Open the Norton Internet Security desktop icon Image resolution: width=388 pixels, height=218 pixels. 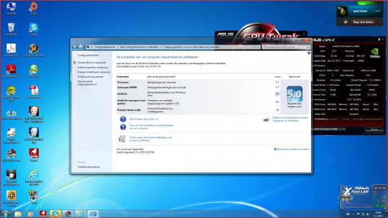pos(11,198)
